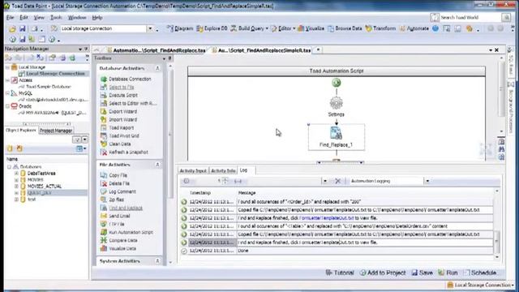Screen dimensions: 519x292
Task: Switch to the Activity Info tab
Action: point(223,170)
